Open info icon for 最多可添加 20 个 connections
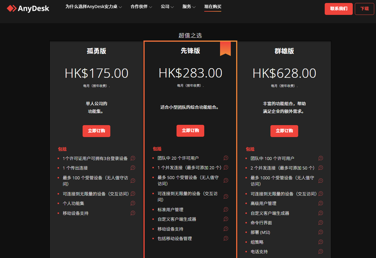Image resolution: width=376 pixels, height=258 pixels. tap(226, 167)
